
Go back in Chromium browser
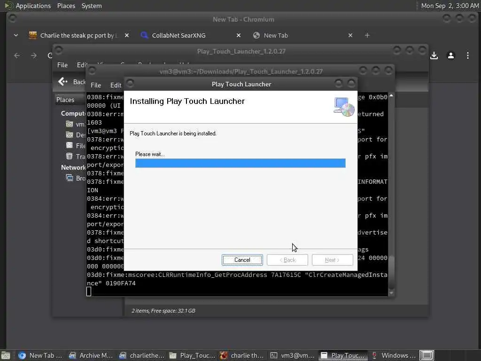point(17,55)
